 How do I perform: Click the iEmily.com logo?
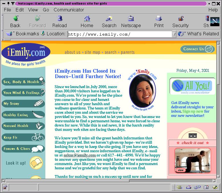click(x=26, y=52)
